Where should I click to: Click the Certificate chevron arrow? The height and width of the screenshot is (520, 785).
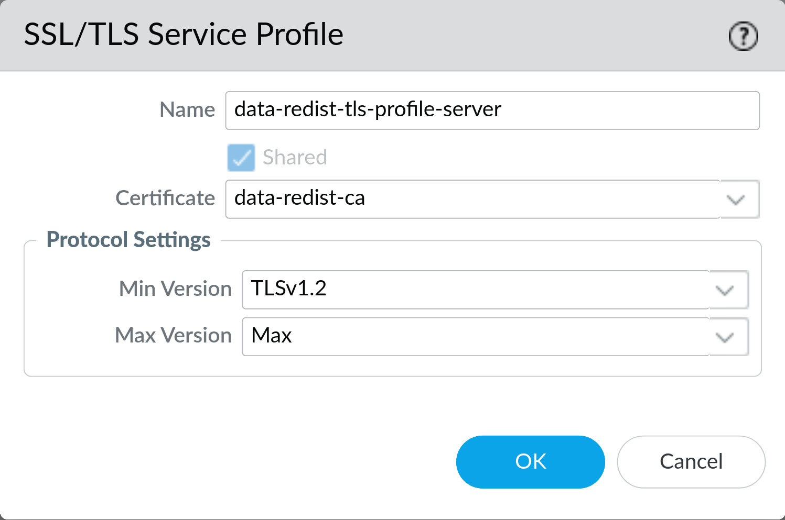tap(736, 199)
